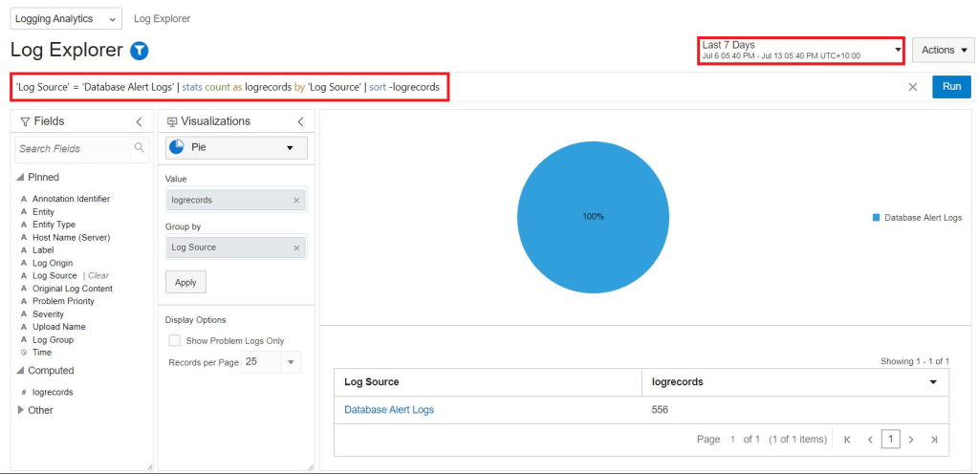
Task: Enable Show Problem Logs Only checkbox
Action: click(174, 340)
